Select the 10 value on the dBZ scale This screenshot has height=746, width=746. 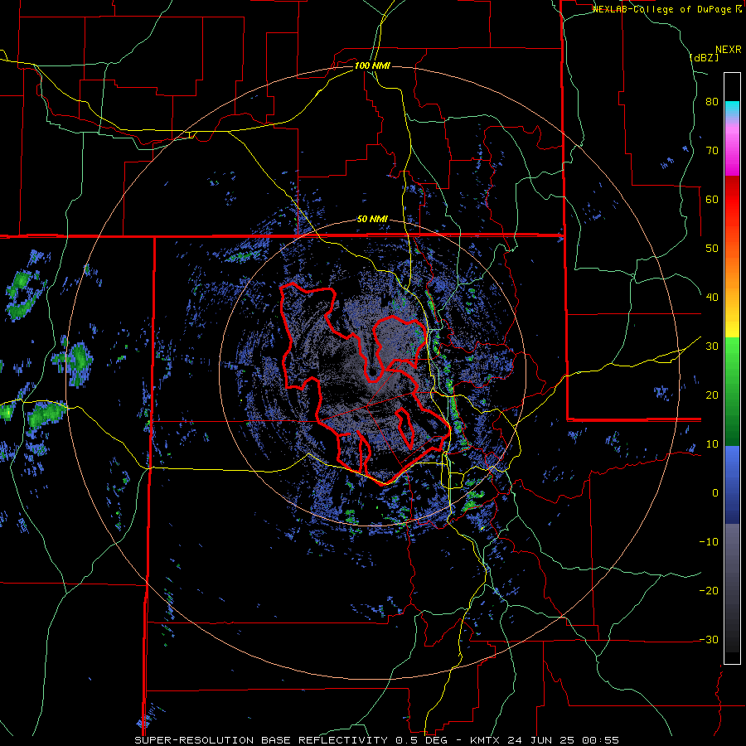712,444
